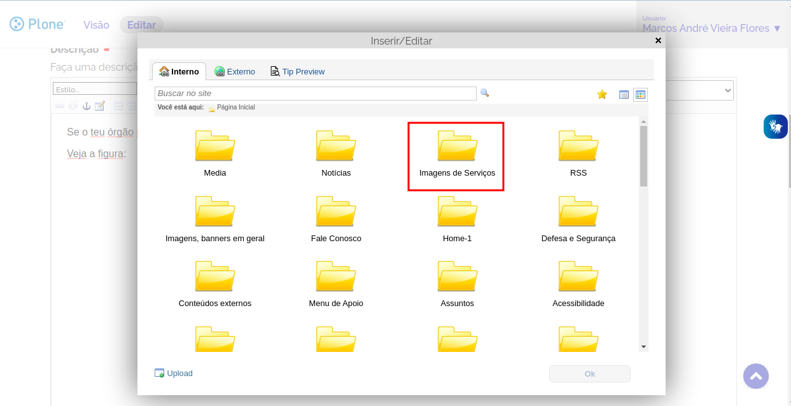This screenshot has height=406, width=791.
Task: Open the Acessibilidade folder
Action: pyautogui.click(x=578, y=278)
